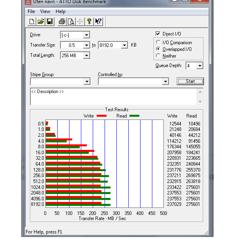Open a saved benchmark with folder icon
The width and height of the screenshot is (236, 239).
point(41,21)
